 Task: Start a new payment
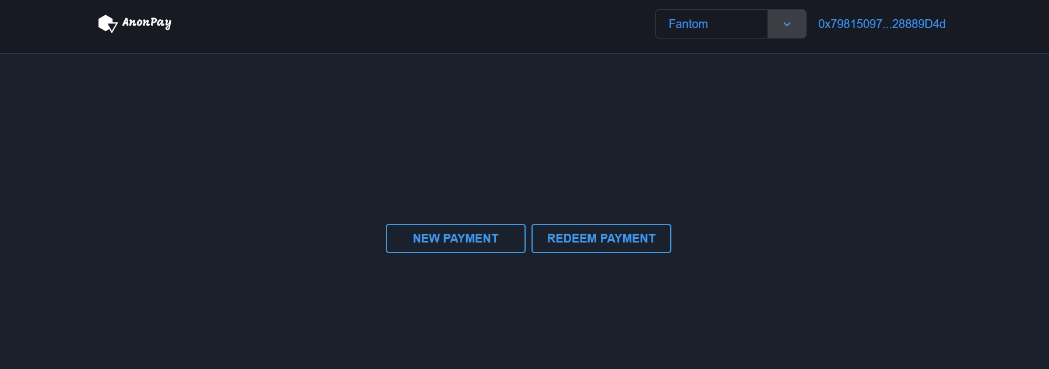[x=456, y=238]
